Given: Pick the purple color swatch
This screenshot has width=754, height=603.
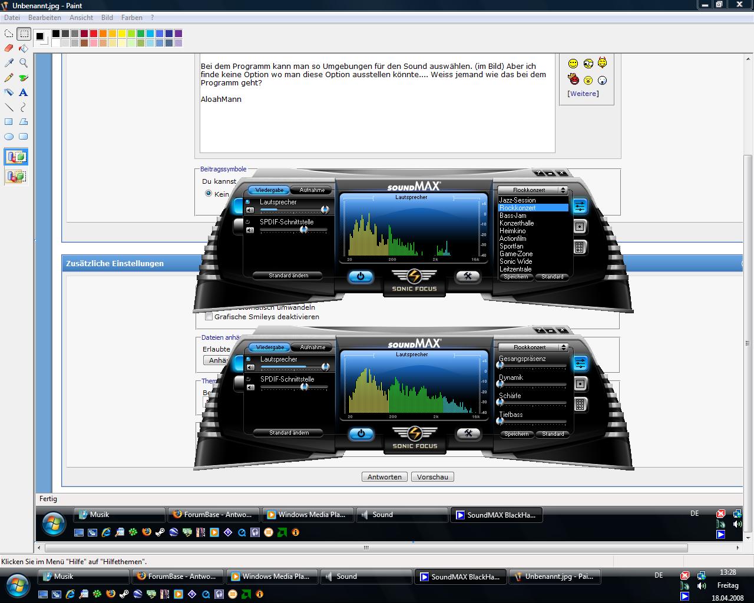Looking at the screenshot, I should click(x=178, y=34).
